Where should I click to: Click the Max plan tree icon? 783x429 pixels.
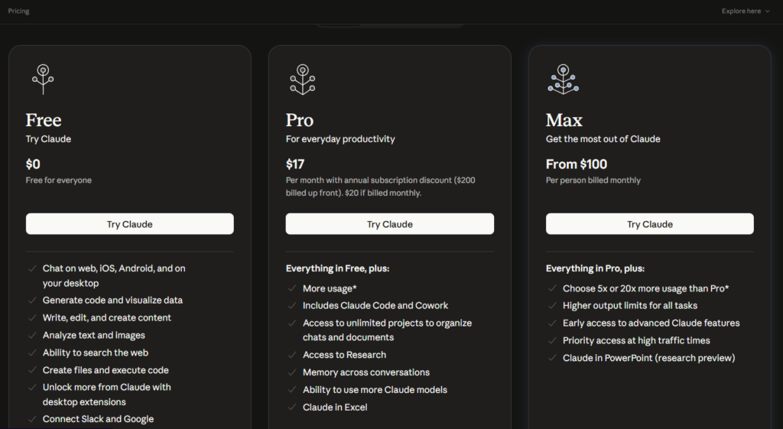pyautogui.click(x=563, y=79)
